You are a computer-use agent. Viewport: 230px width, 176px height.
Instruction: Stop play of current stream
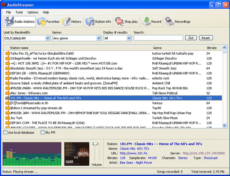(x=126, y=22)
